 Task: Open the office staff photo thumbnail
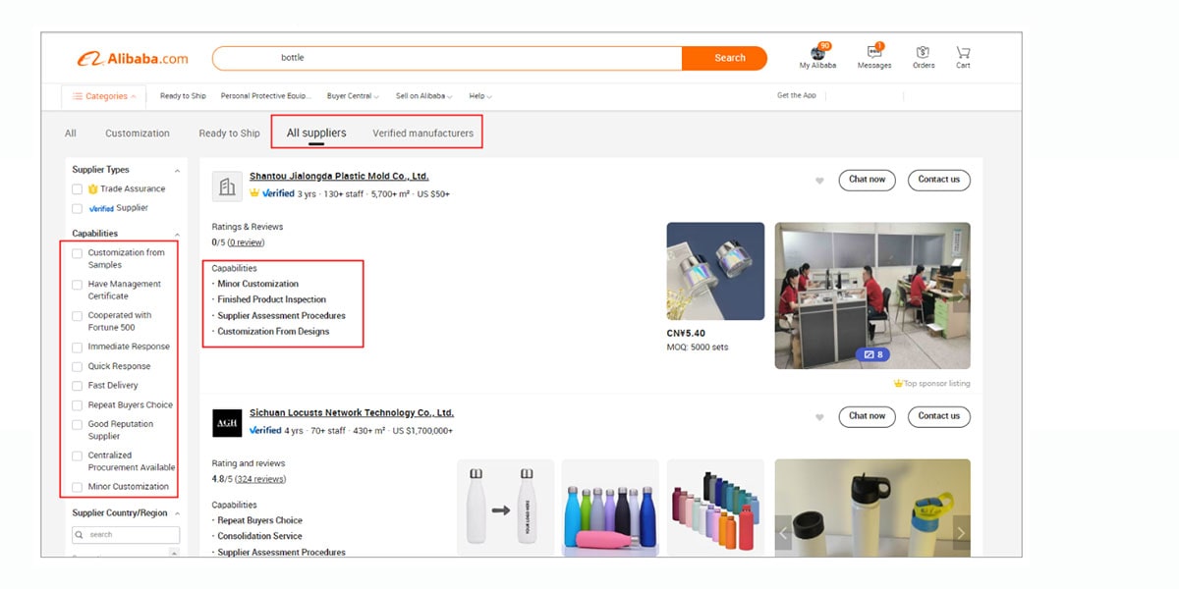click(x=872, y=295)
